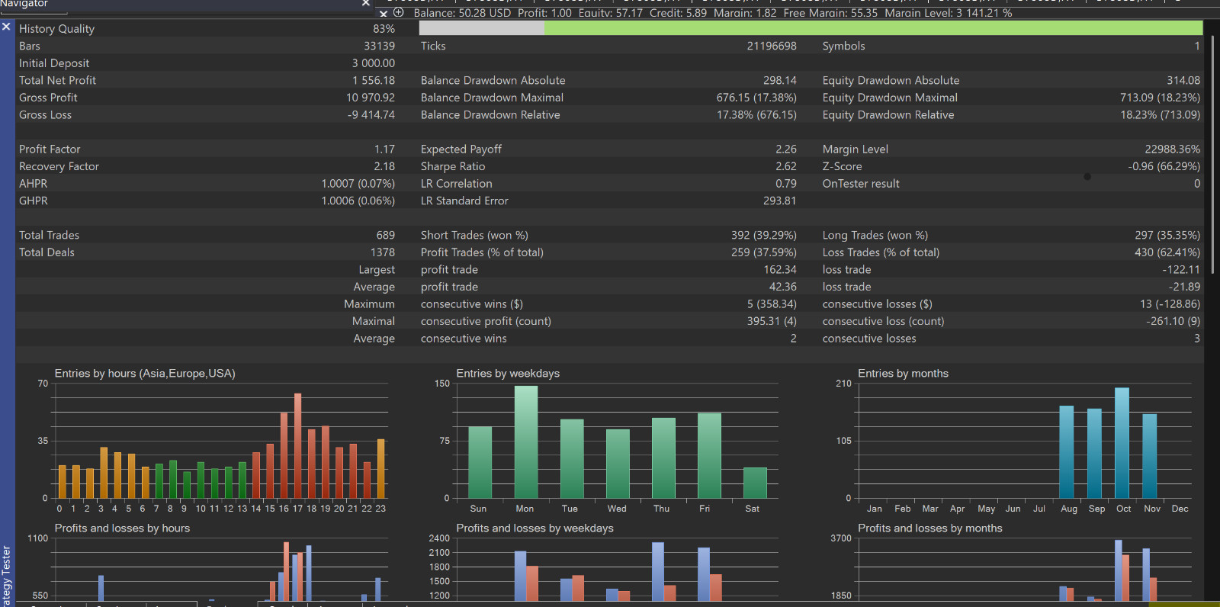Screen dimensions: 1220x607
Task: Select the Navigator panel title
Action: pos(24,4)
